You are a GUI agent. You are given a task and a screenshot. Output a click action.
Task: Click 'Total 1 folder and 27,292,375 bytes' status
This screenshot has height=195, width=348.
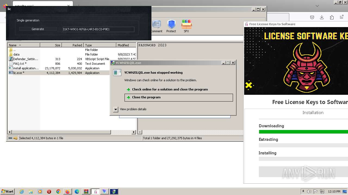pos(172,138)
